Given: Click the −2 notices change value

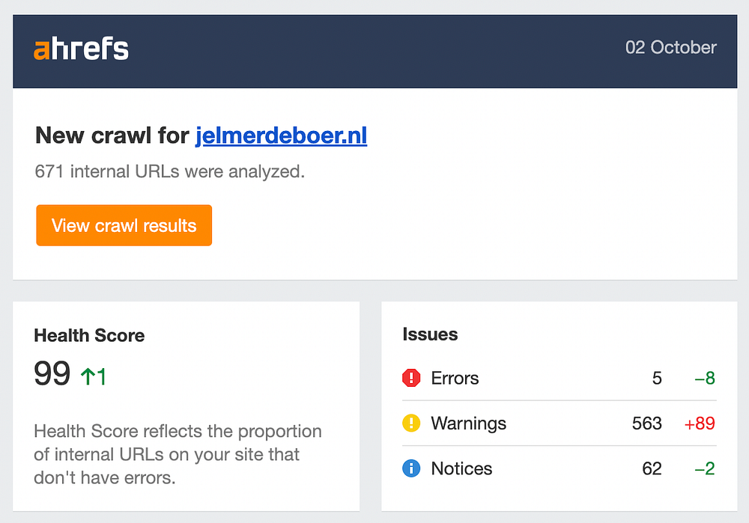Looking at the screenshot, I should 704,469.
